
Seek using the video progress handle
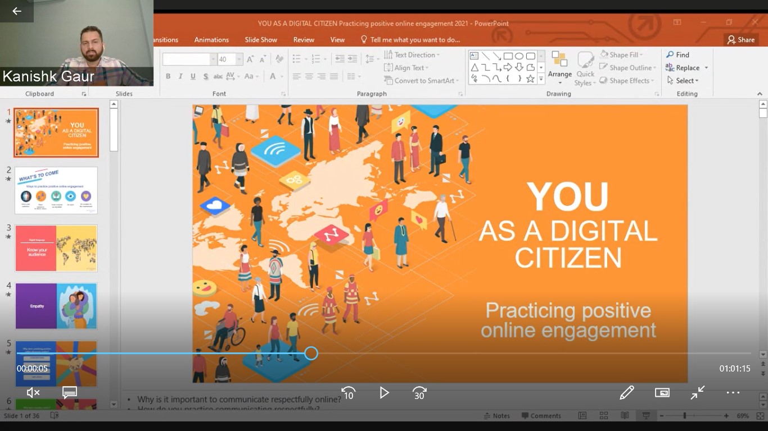coord(311,354)
